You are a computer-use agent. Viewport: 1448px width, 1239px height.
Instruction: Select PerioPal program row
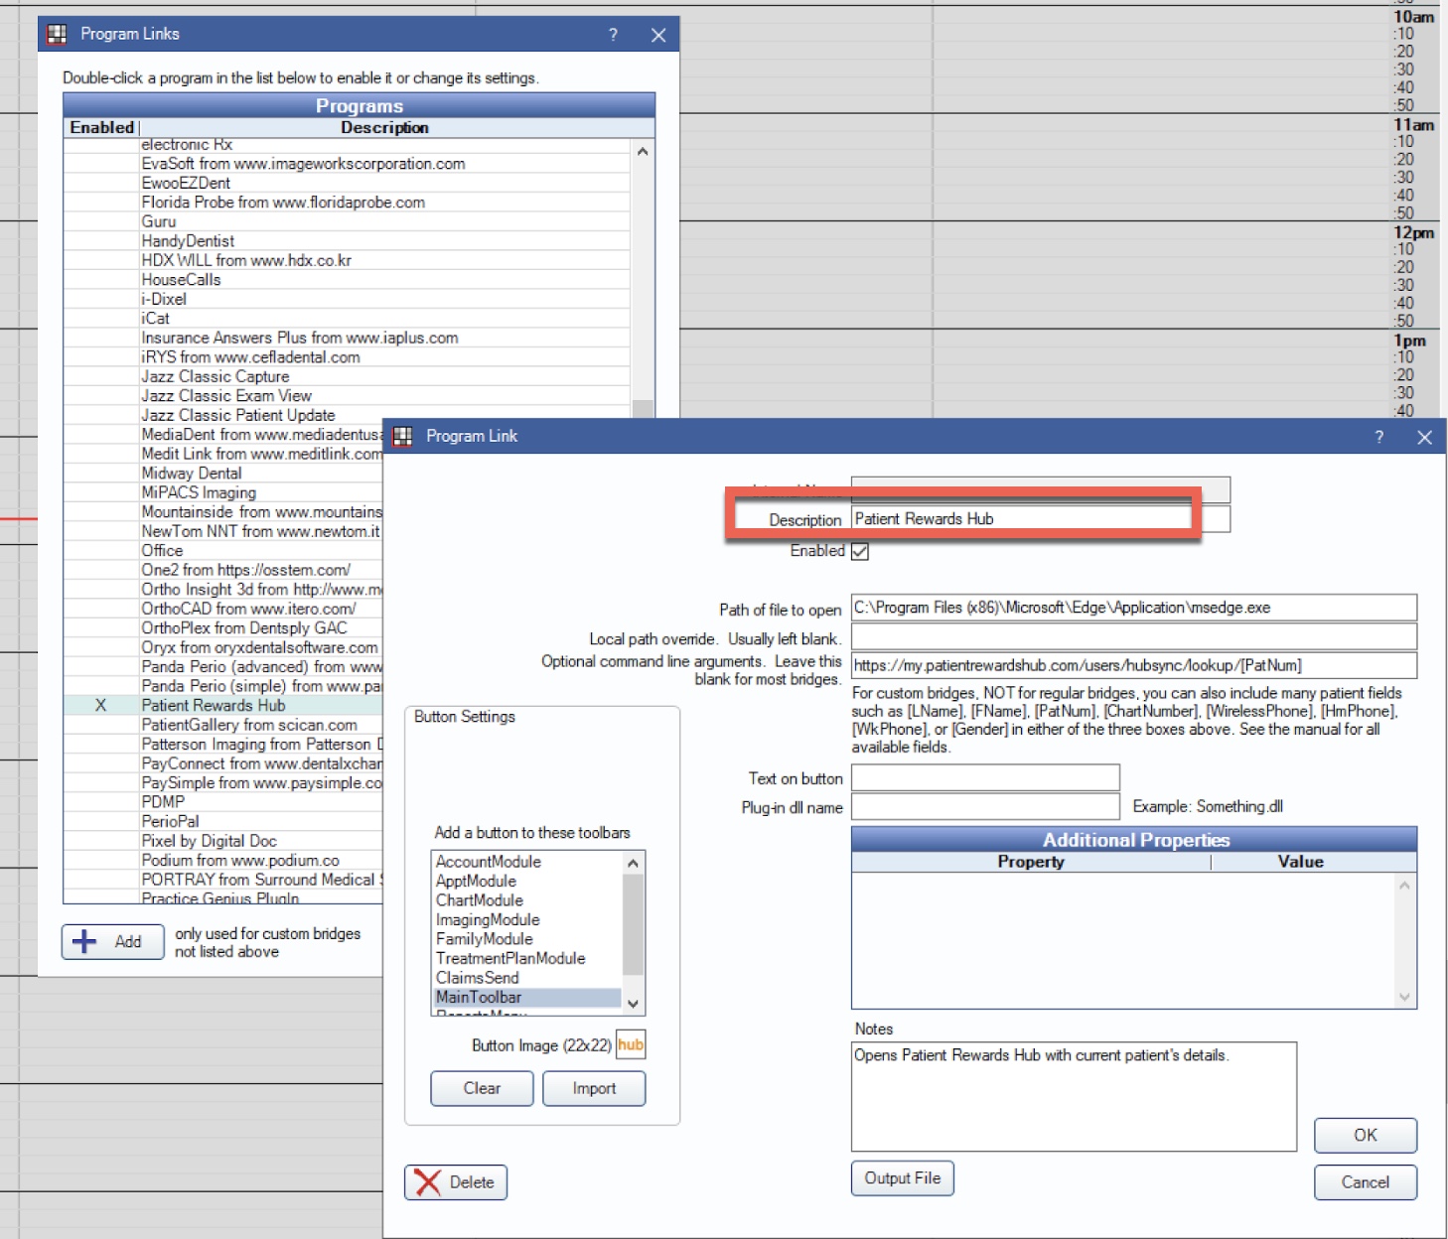tap(223, 821)
